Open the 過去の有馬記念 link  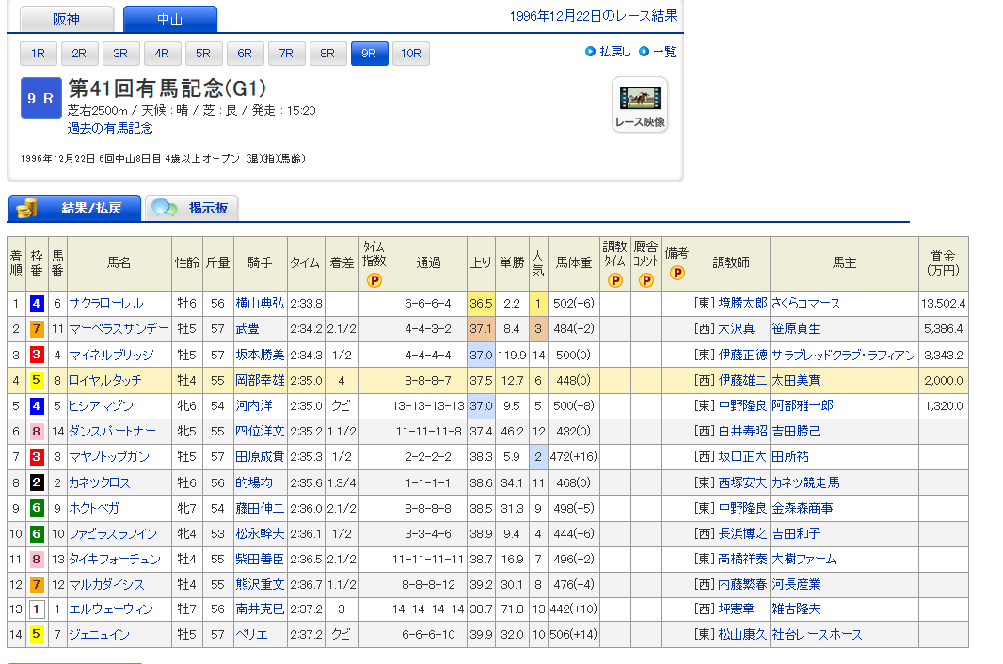(110, 128)
